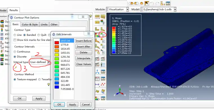Click red swatch beside 1937.34
214x110 pixels.
coord(57,43)
